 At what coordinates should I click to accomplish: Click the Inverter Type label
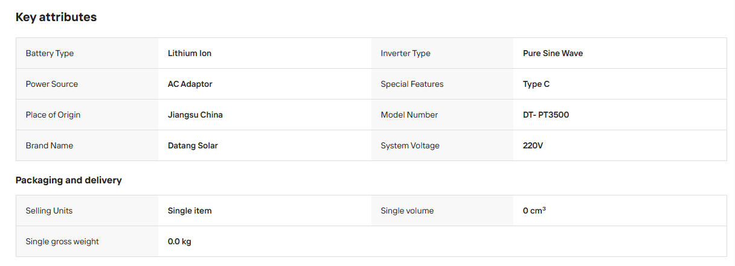coord(405,53)
